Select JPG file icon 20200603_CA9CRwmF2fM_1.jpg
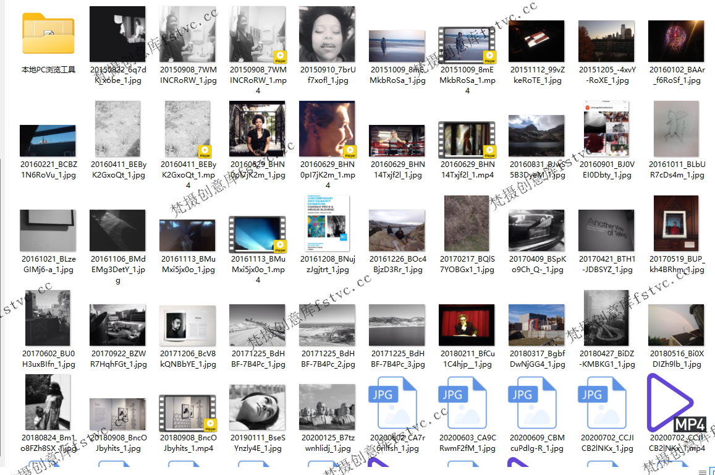 462,403
